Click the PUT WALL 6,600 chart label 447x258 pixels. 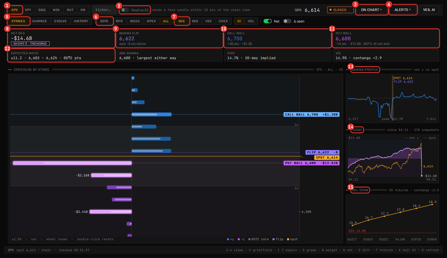click(x=312, y=163)
